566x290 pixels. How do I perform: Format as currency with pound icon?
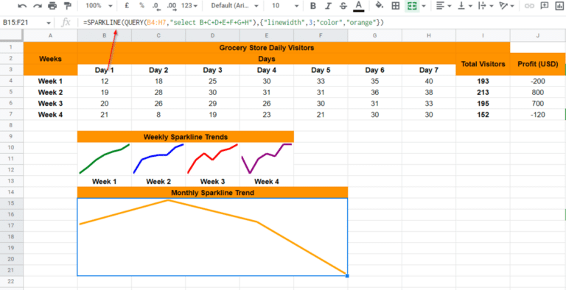click(127, 6)
